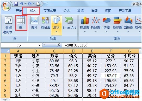Insert 剪贴画 clip art
This screenshot has width=142, height=101.
pos(45,23)
